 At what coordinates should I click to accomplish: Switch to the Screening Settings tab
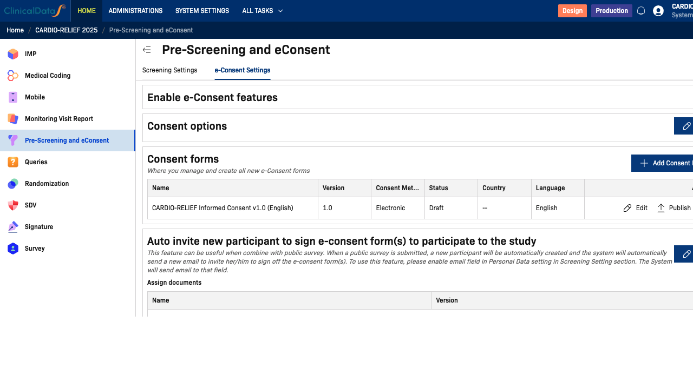coord(169,70)
